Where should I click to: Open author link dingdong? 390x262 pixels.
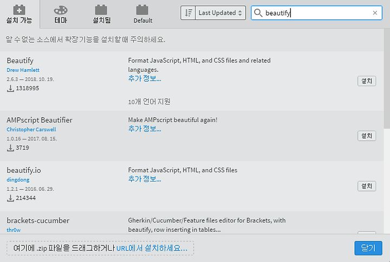(18, 180)
